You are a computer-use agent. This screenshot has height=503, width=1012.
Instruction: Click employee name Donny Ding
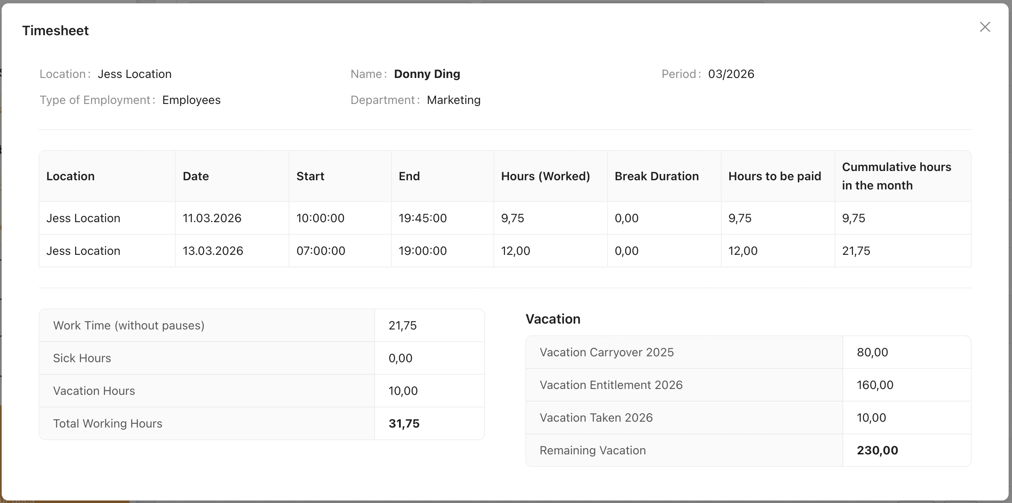tap(427, 74)
